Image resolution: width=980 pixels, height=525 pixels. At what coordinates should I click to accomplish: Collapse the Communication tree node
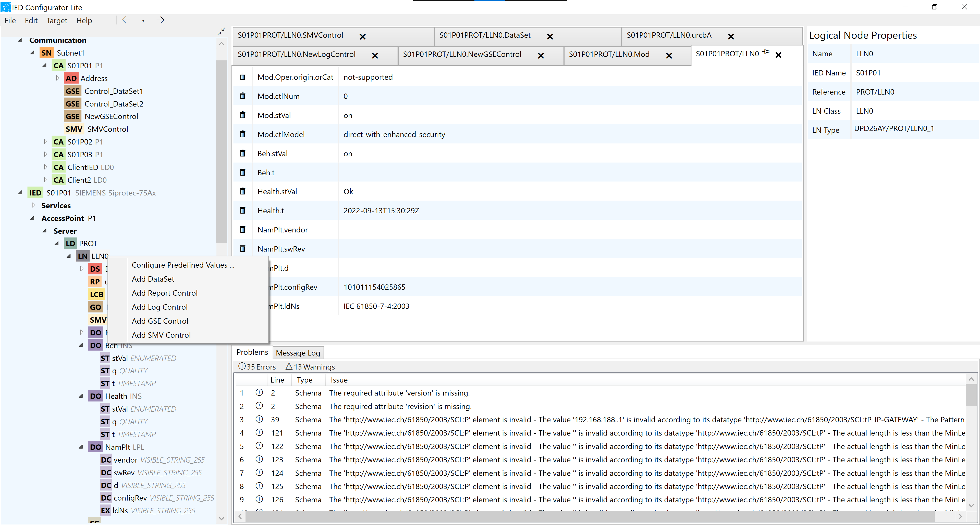20,40
